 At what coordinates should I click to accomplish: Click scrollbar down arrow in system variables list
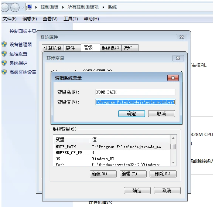(173, 163)
